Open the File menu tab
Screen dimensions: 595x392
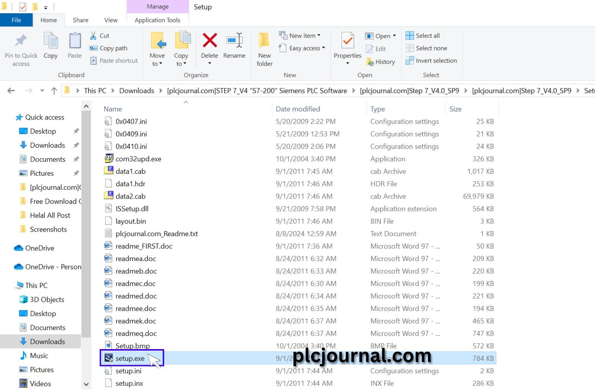16,20
